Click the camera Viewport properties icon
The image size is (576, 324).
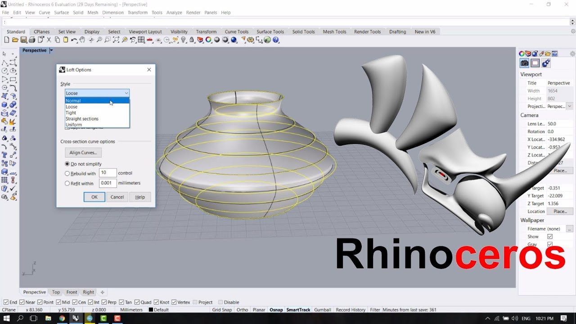click(525, 63)
